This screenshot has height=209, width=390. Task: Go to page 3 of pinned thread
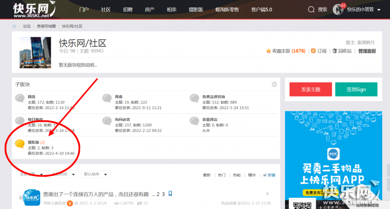(164, 194)
